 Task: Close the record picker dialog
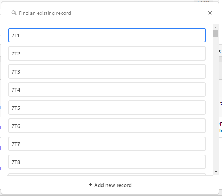pos(210,13)
